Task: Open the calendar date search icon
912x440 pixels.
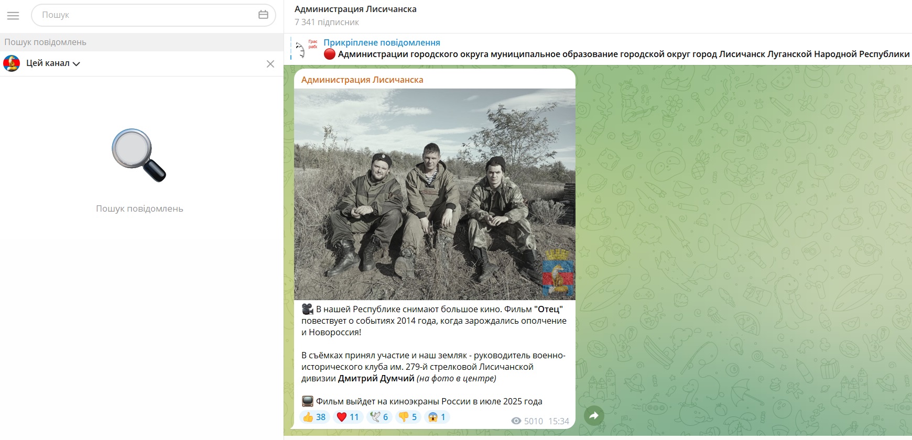Action: (x=263, y=15)
